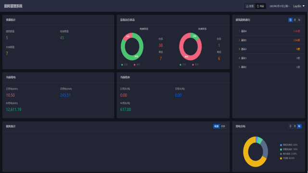Open the Laydin user dropdown arrow

(x=304, y=6)
